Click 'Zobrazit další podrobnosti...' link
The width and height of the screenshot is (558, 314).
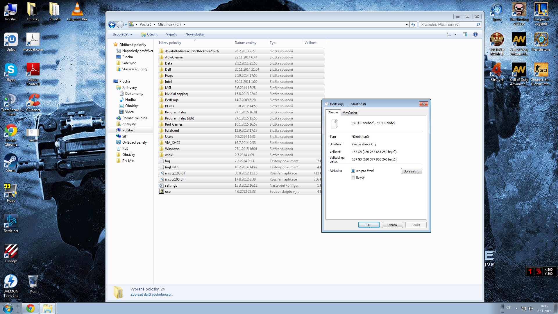(152, 295)
